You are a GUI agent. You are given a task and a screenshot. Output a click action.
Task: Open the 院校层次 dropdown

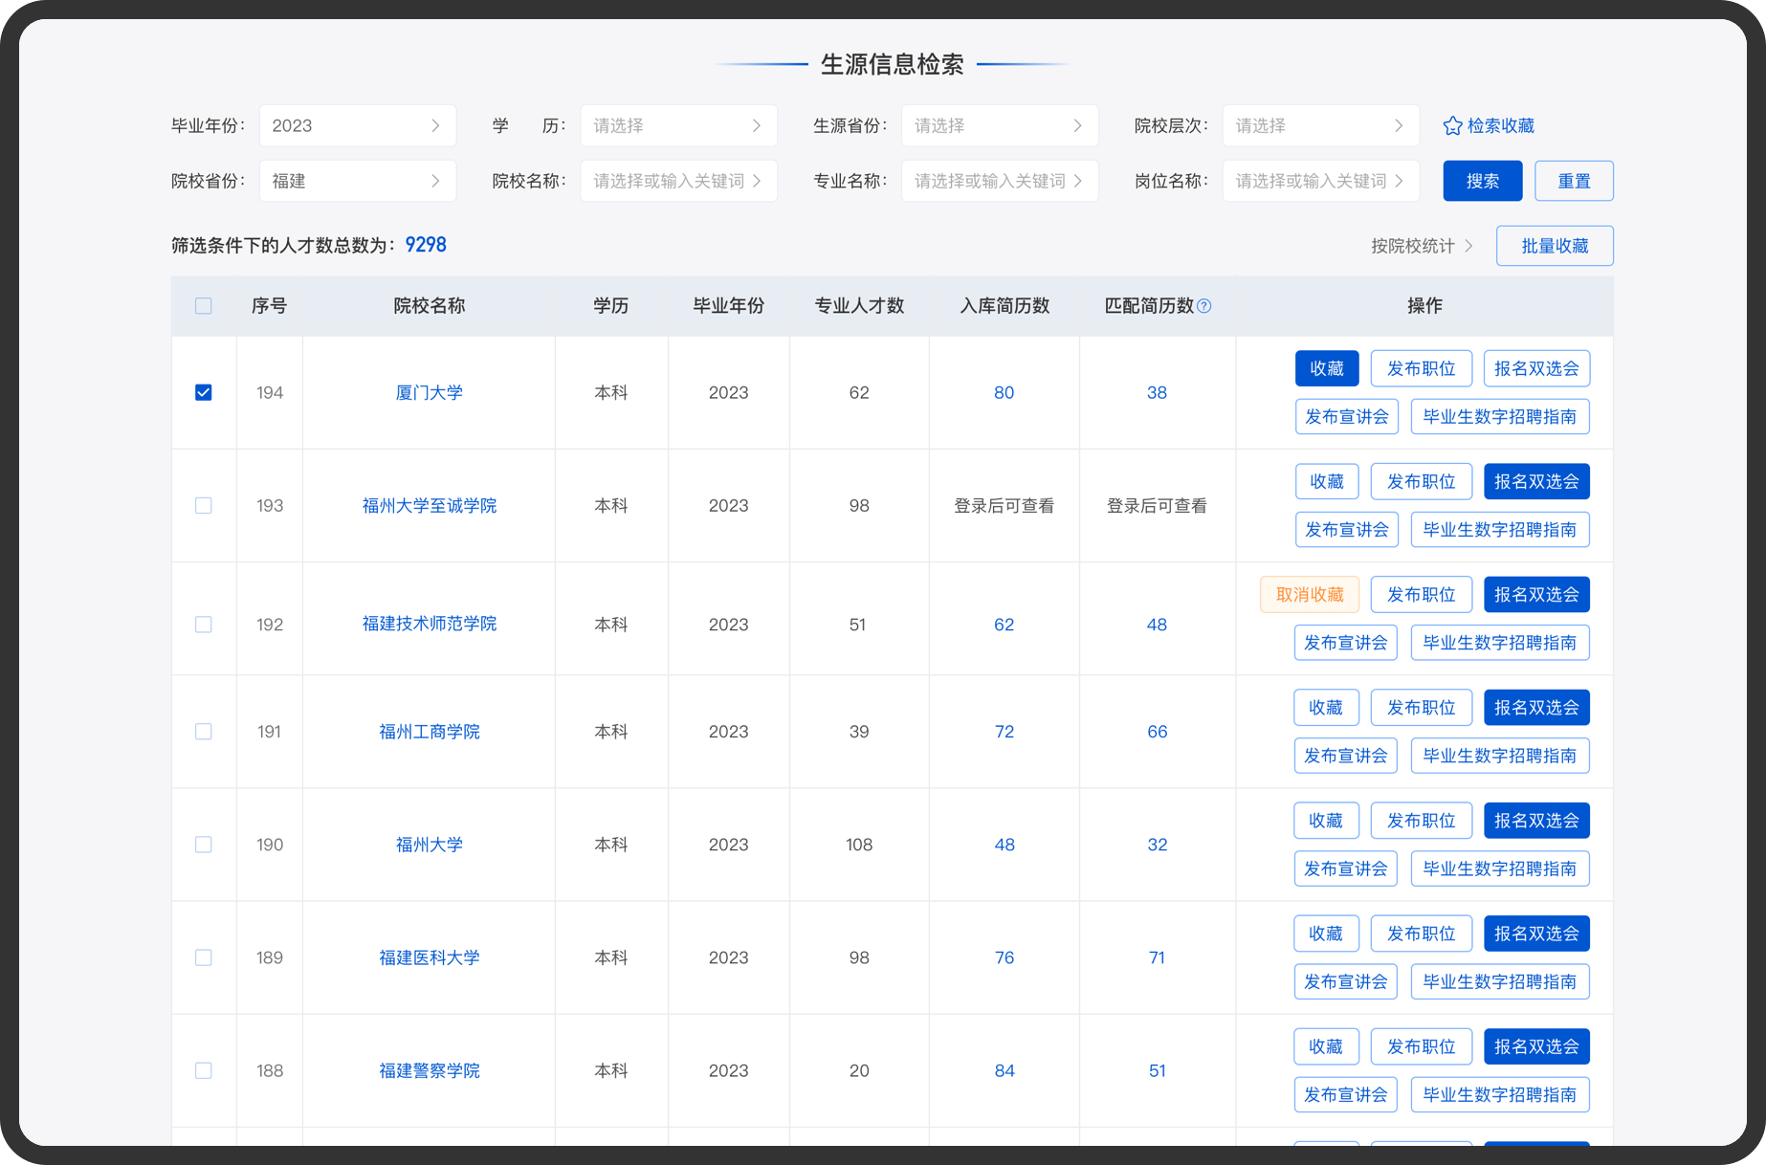1320,125
